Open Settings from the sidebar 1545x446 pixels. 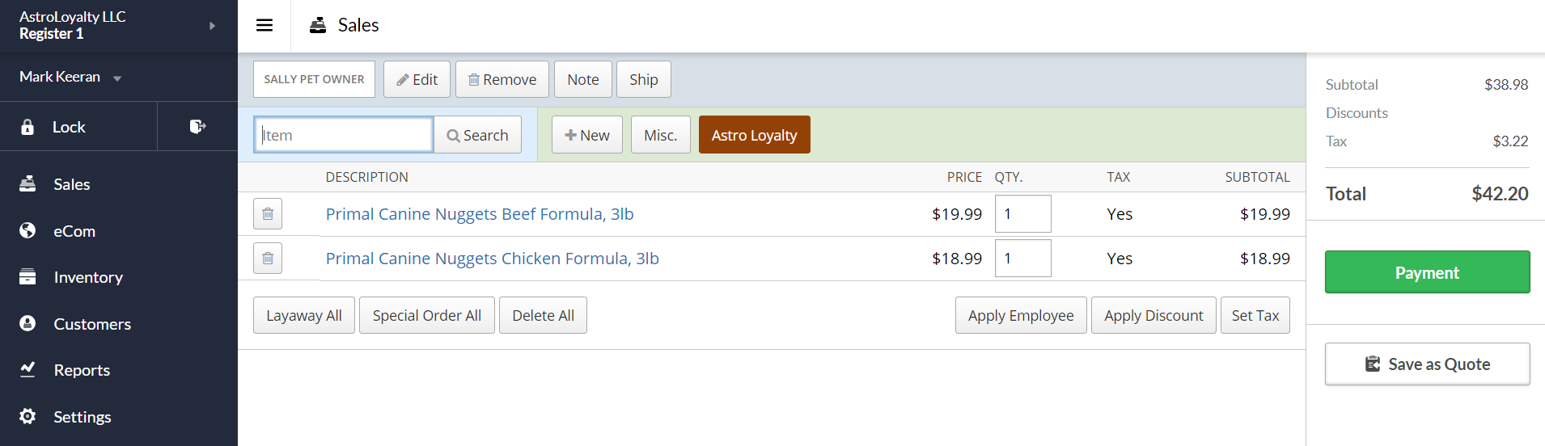[82, 417]
